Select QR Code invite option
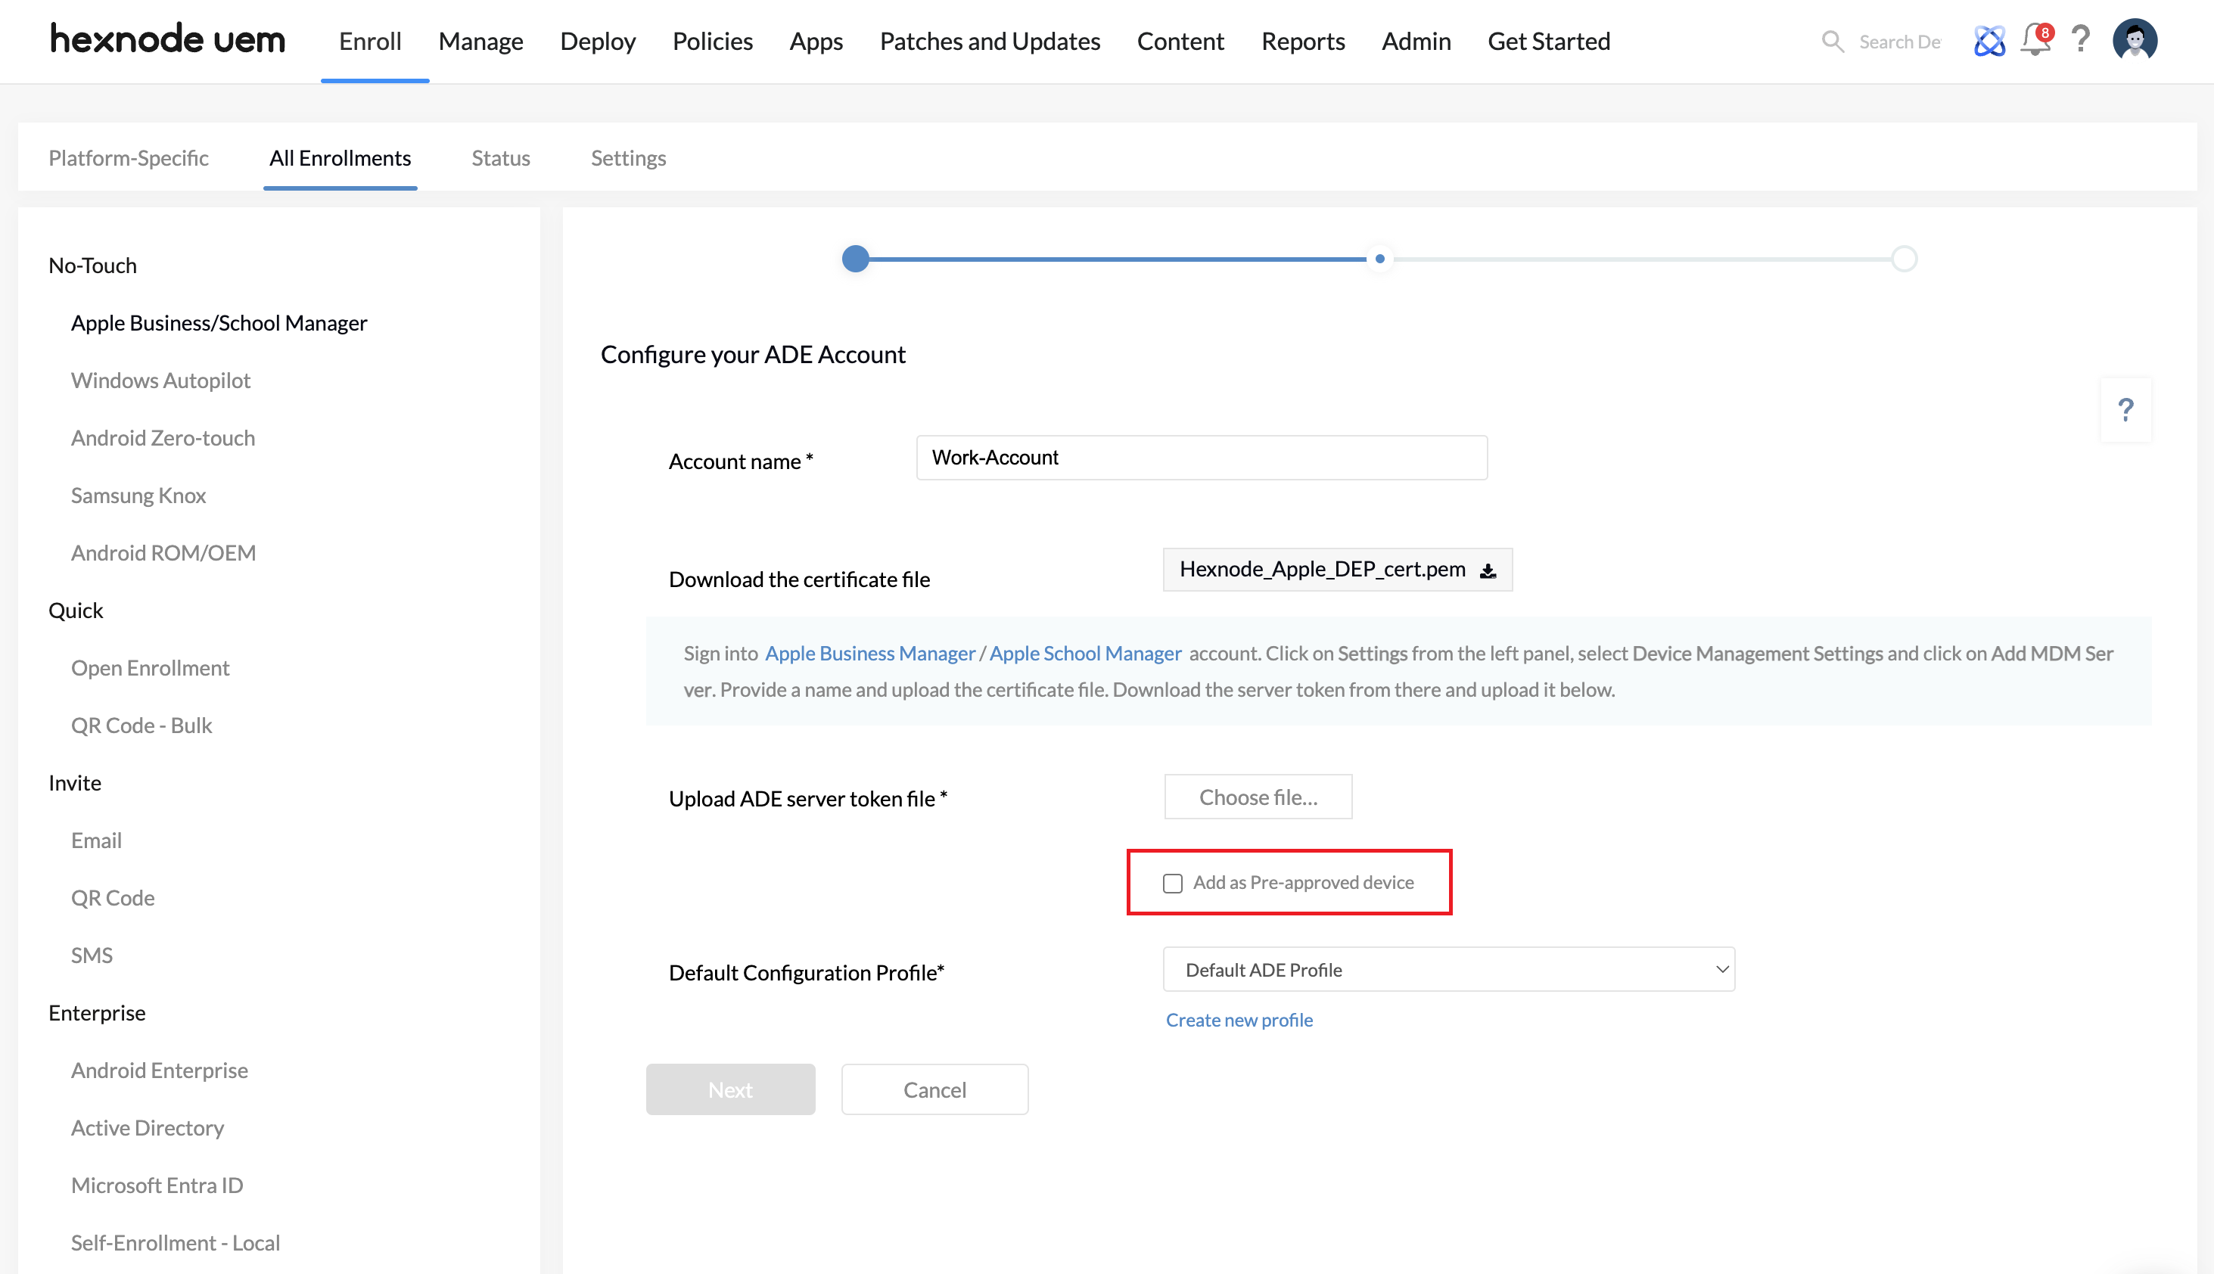 112,898
